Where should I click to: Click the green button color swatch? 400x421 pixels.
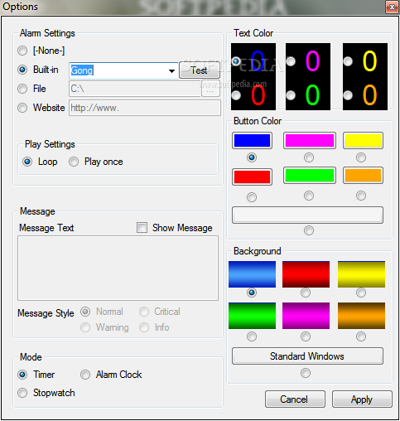(x=310, y=175)
